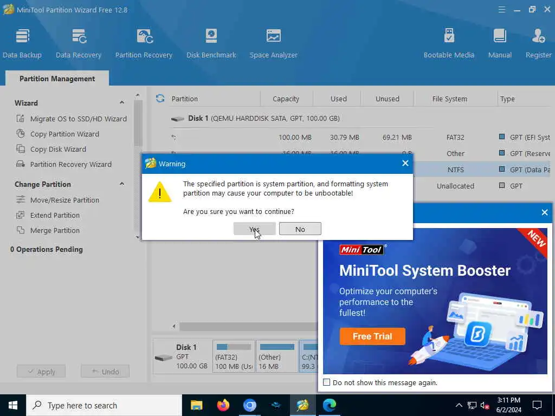
Task: Click the NTFS file system cell
Action: [455, 170]
